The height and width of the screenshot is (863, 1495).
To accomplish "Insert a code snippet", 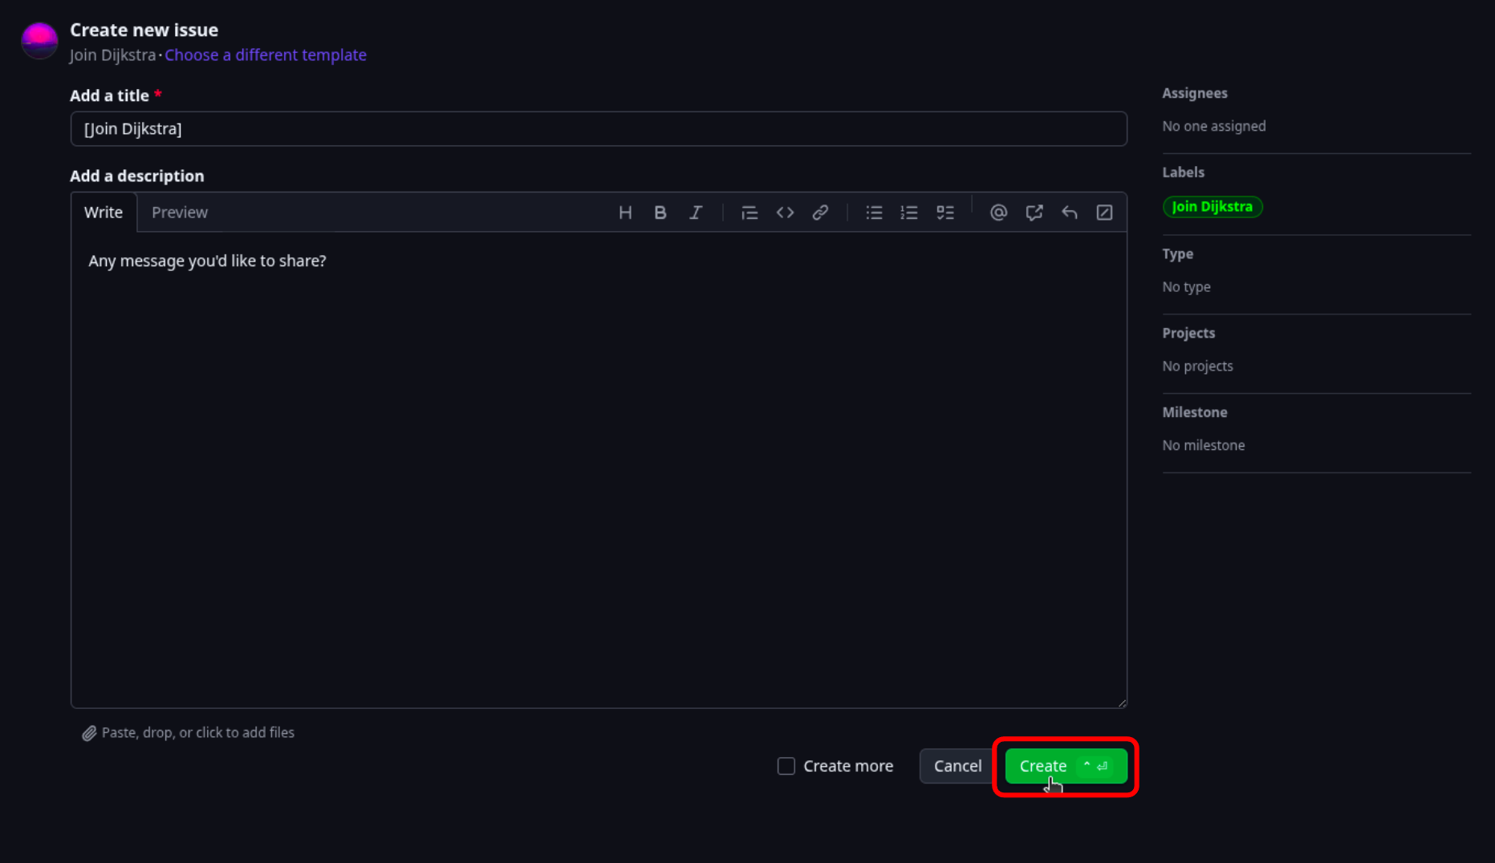I will 785,212.
